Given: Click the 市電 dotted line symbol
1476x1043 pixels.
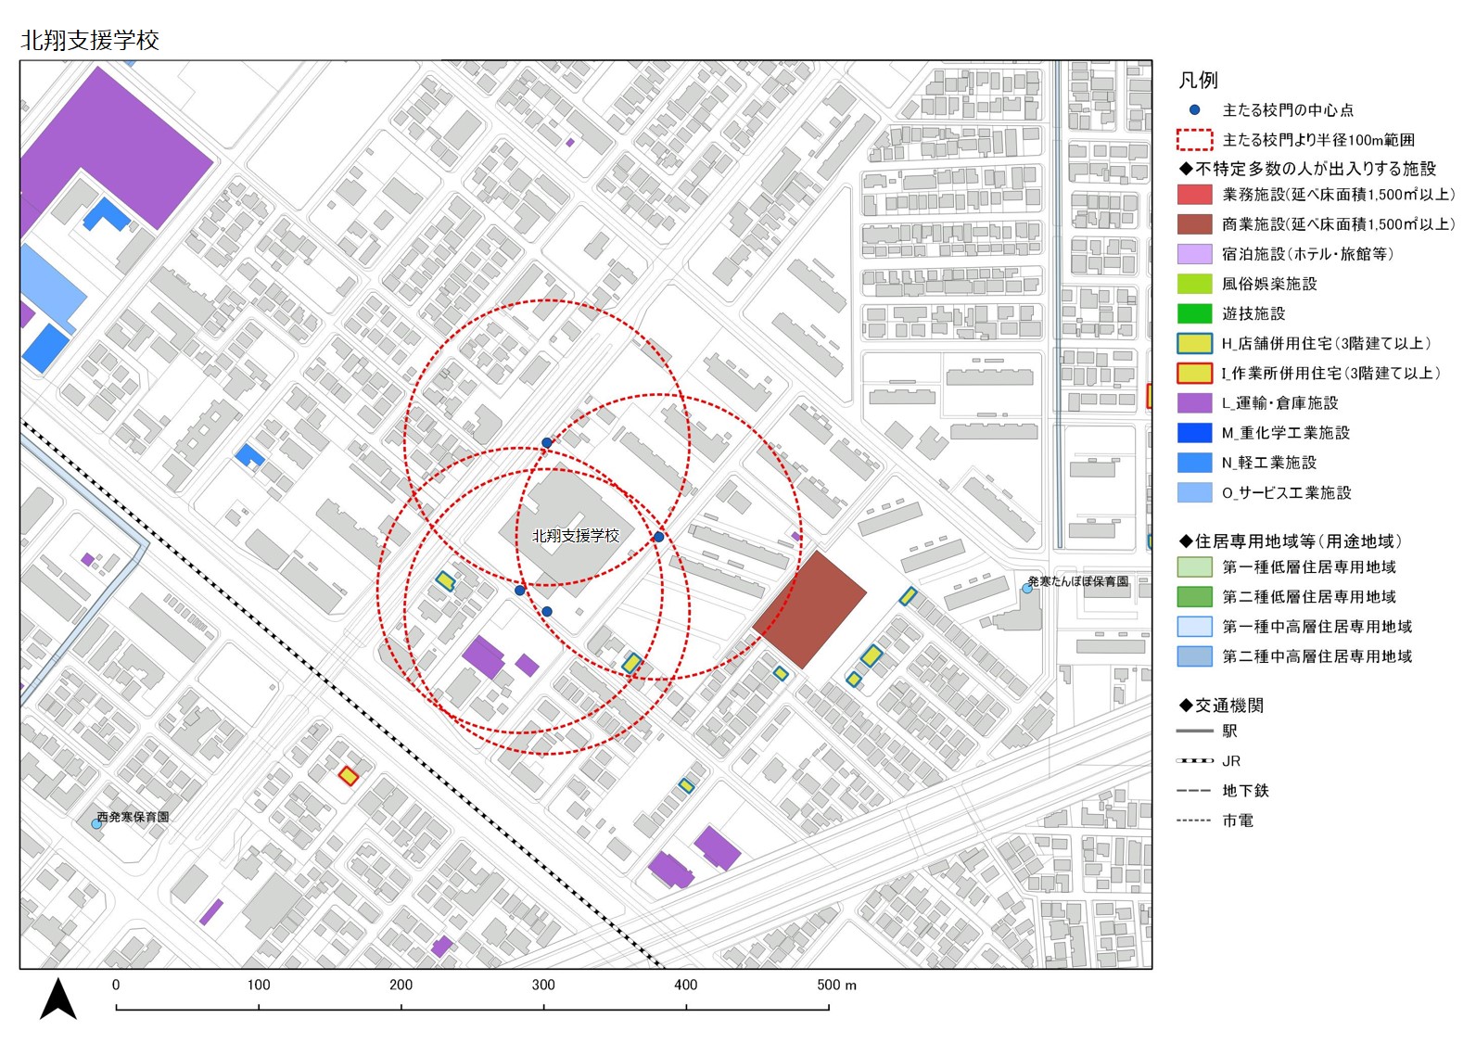Looking at the screenshot, I should 1194,820.
